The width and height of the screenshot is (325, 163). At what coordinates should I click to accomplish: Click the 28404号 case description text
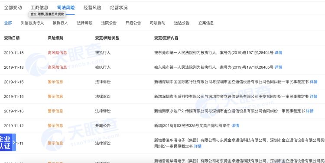coord(214,53)
